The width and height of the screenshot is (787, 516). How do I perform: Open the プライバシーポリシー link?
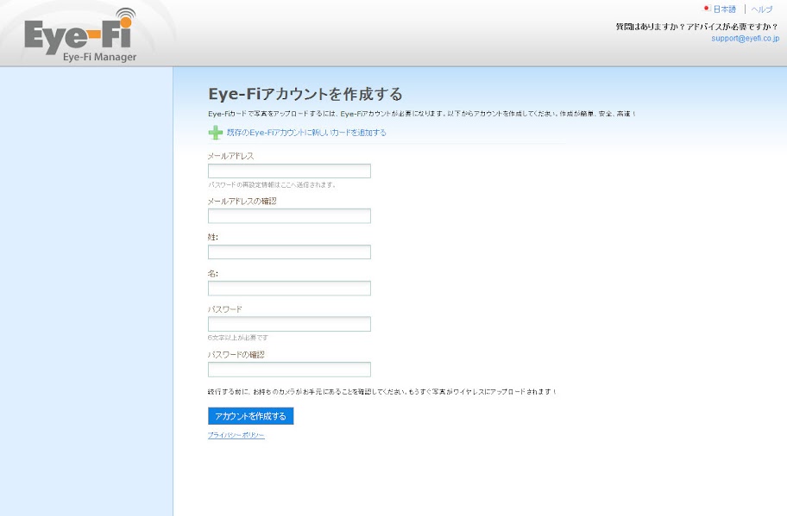(x=236, y=436)
